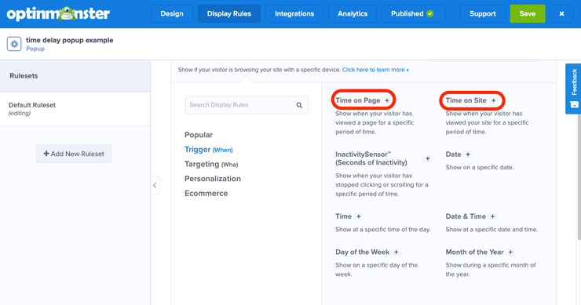Add the Time rule plus icon
The image size is (581, 305).
click(x=358, y=216)
